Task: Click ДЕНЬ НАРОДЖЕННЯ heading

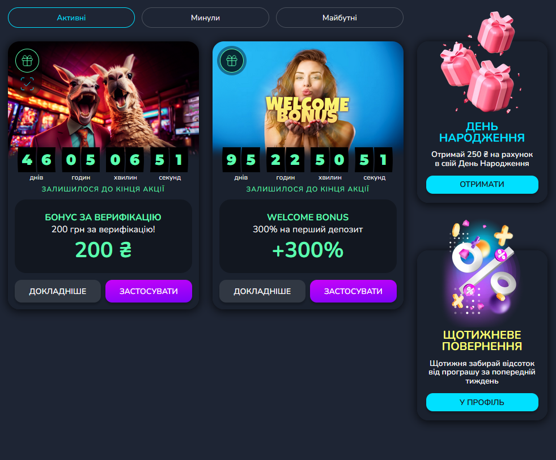Action: click(x=482, y=132)
